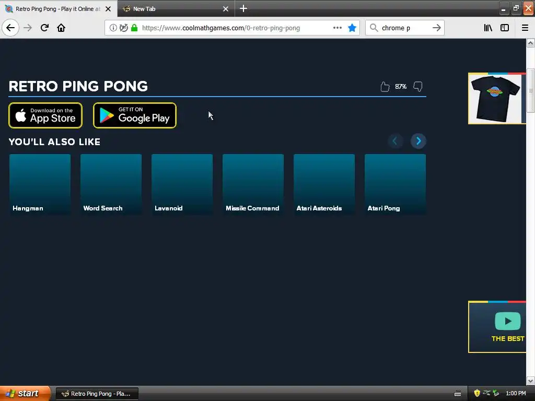Click the search magnifier icon
This screenshot has height=401, width=535.
click(x=374, y=28)
